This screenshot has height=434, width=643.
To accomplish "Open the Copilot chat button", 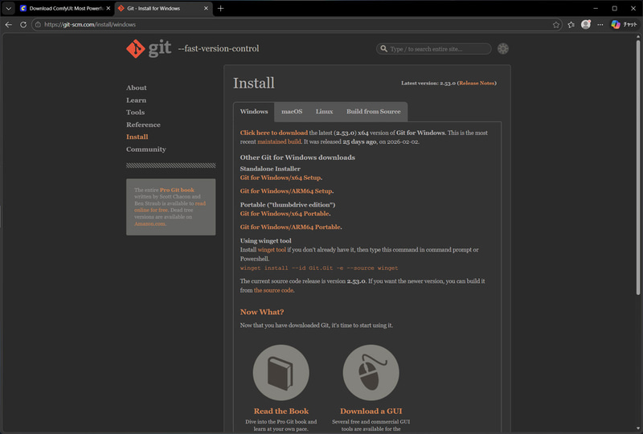I will [623, 24].
